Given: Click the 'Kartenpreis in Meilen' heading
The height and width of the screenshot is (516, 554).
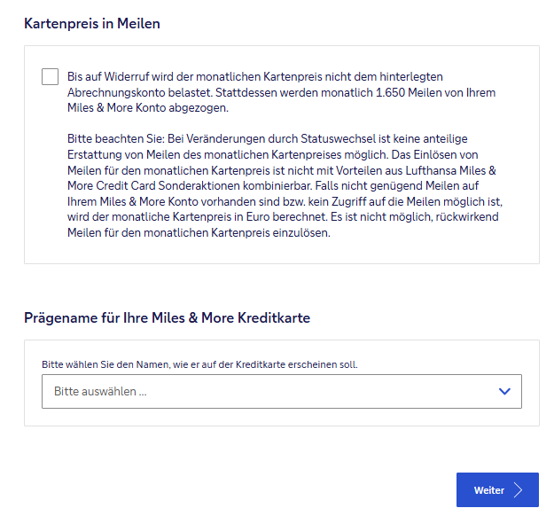Looking at the screenshot, I should click(x=92, y=24).
